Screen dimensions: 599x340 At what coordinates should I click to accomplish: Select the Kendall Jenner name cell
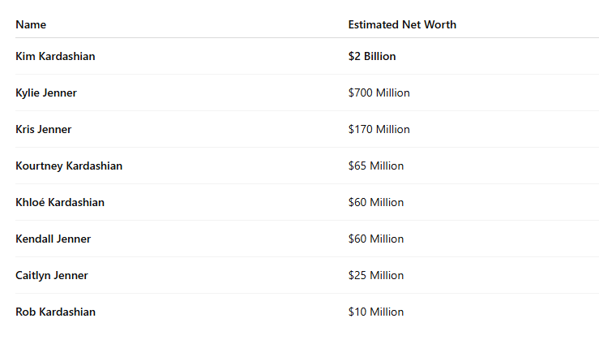[53, 239]
